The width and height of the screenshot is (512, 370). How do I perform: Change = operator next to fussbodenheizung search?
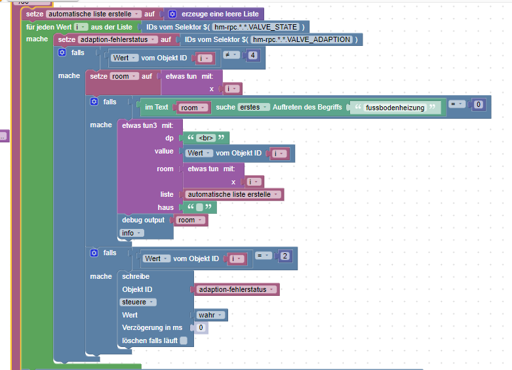pyautogui.click(x=457, y=104)
